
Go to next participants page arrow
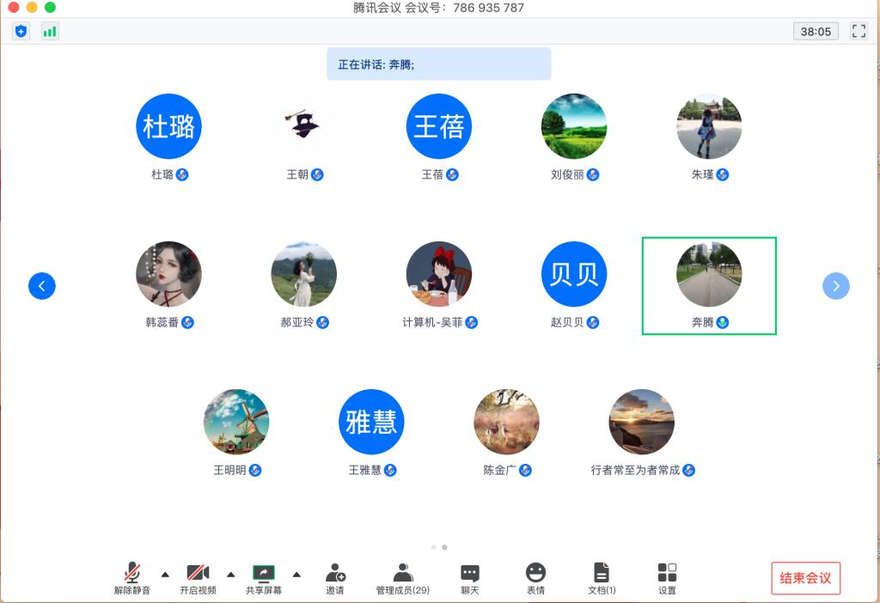pyautogui.click(x=835, y=286)
